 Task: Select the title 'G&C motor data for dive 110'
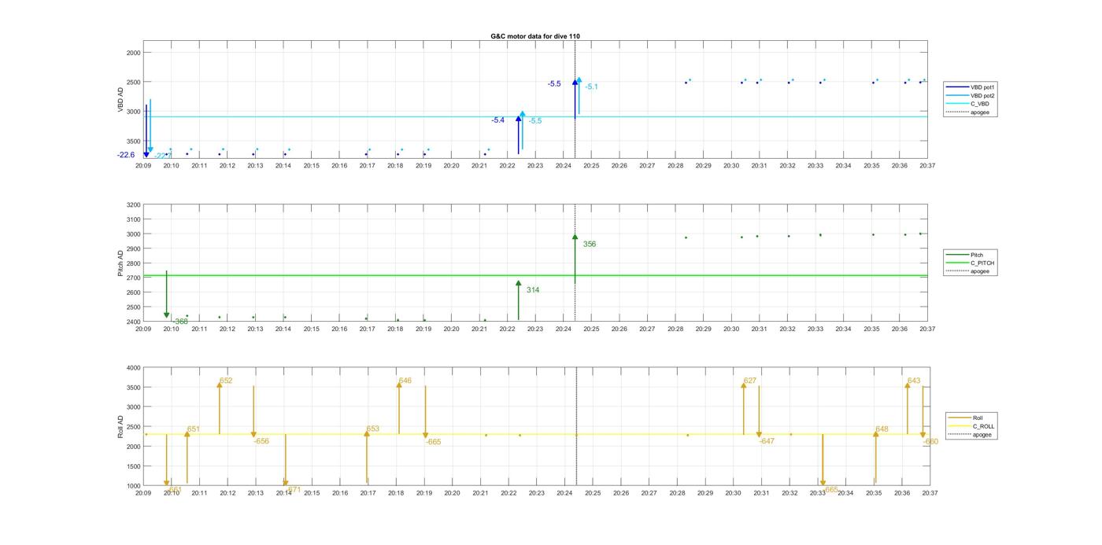coord(535,36)
